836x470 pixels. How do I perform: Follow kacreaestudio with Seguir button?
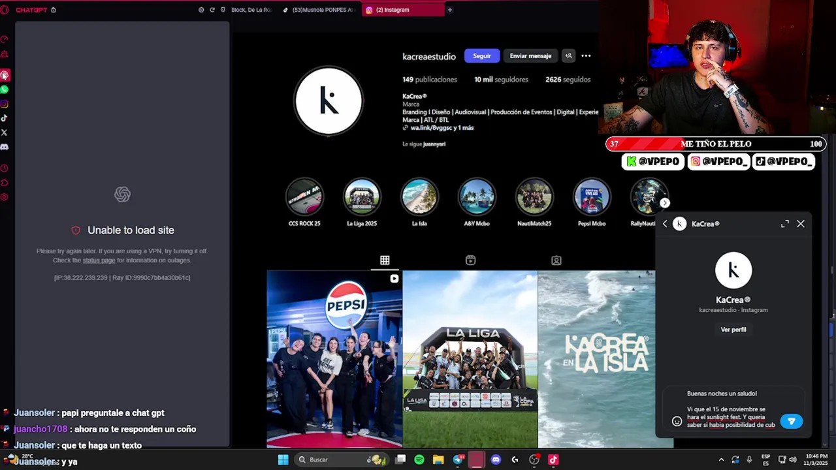tap(482, 55)
